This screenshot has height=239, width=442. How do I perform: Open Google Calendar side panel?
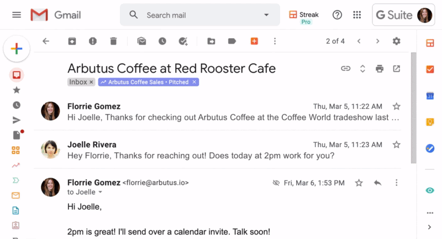[x=430, y=96]
